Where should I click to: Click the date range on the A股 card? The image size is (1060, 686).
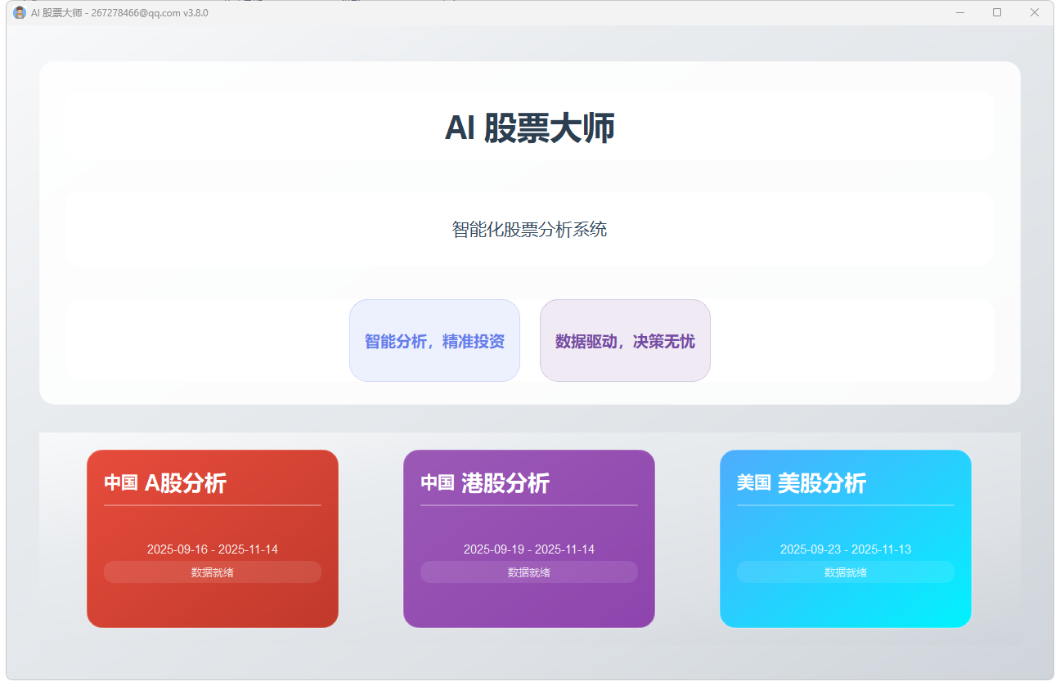point(212,549)
